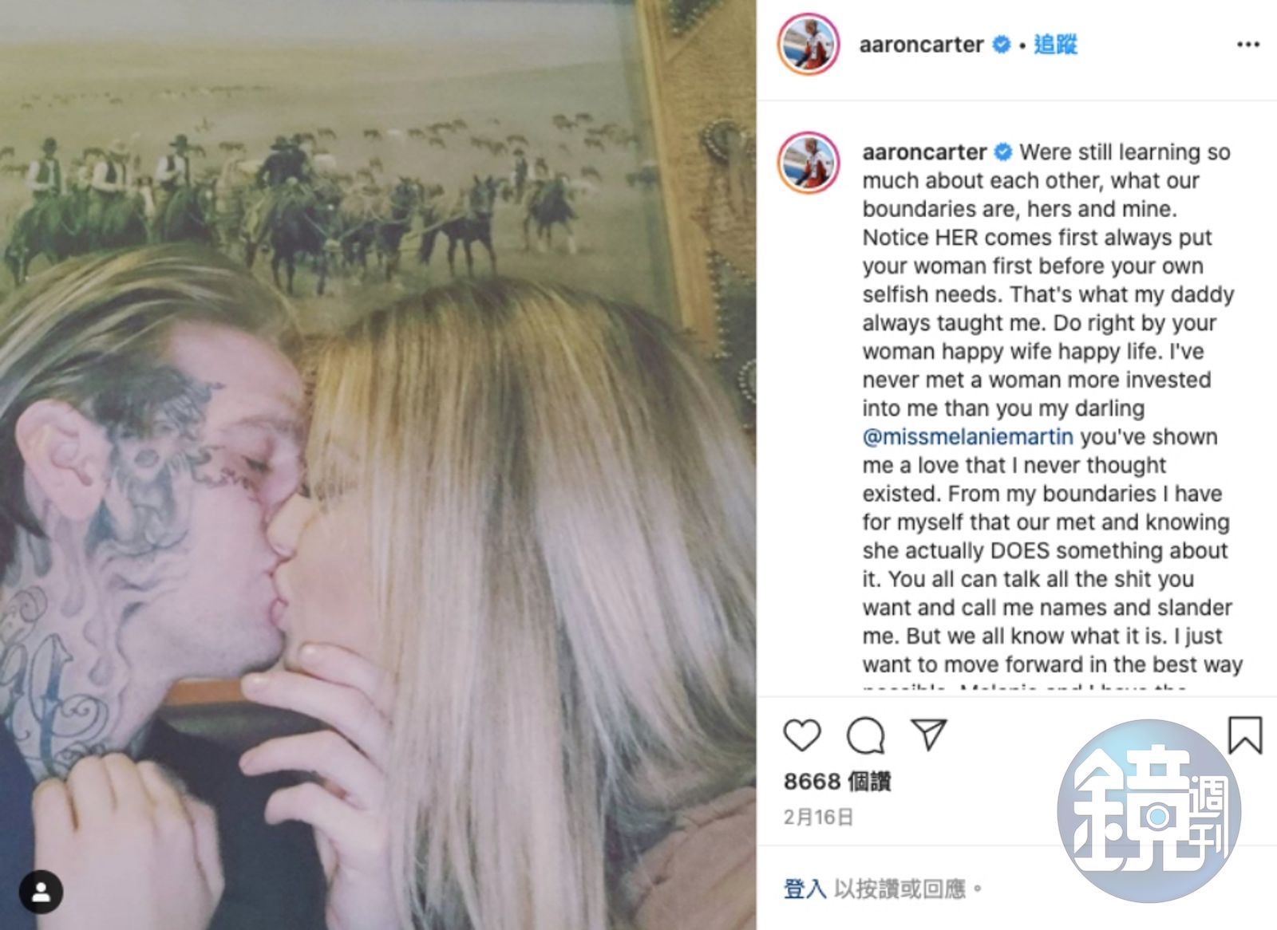Click the verified badge in the caption
This screenshot has width=1277, height=930.
pyautogui.click(x=1004, y=152)
